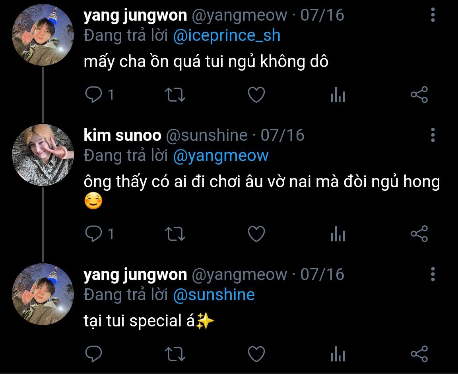This screenshot has width=458, height=374.
Task: Open the blue @yangmeow mention link
Action: point(221,156)
